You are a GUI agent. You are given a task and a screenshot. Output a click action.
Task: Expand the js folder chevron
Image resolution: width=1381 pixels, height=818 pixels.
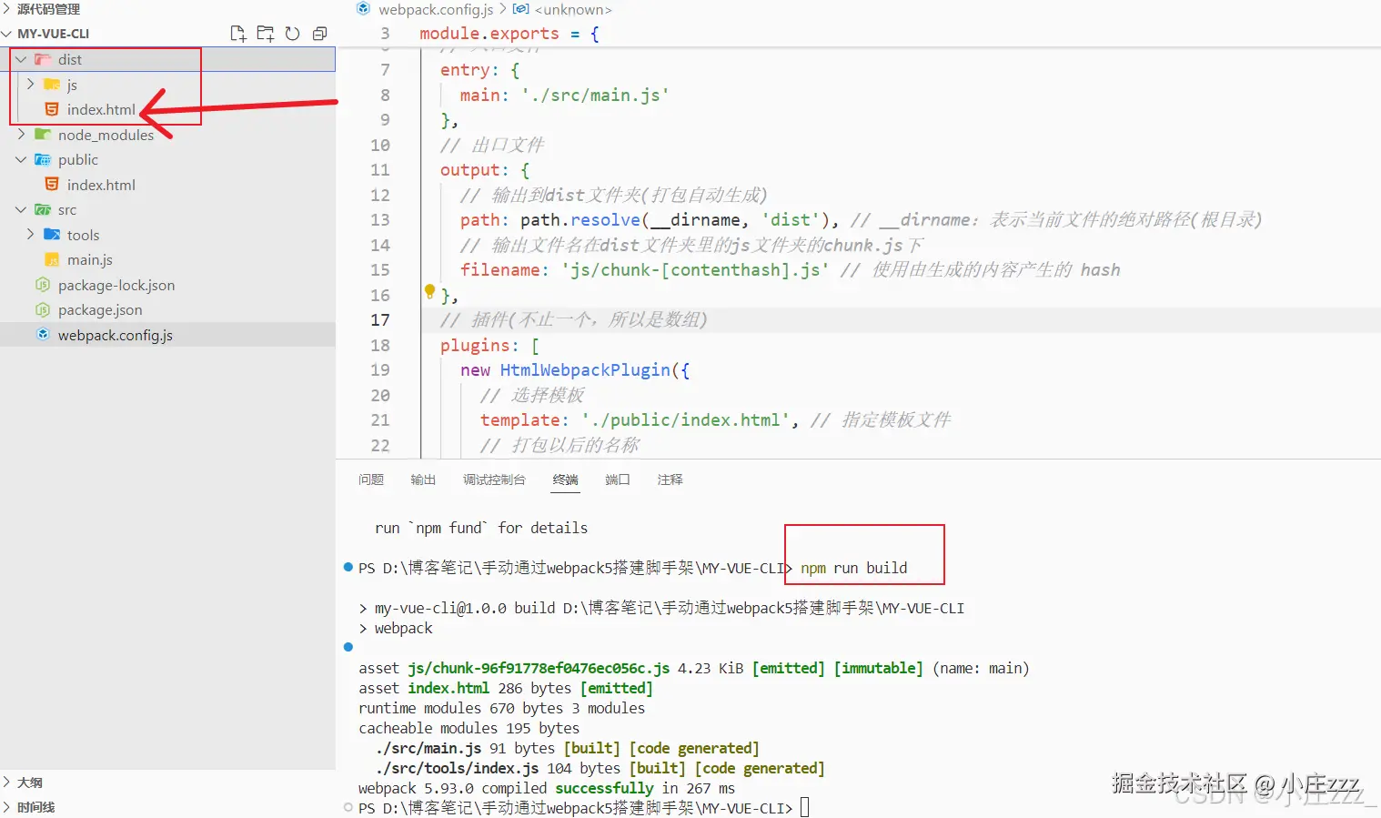click(30, 85)
